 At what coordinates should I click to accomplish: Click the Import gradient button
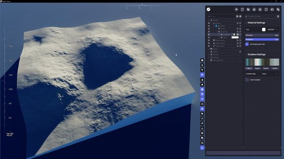click(257, 68)
